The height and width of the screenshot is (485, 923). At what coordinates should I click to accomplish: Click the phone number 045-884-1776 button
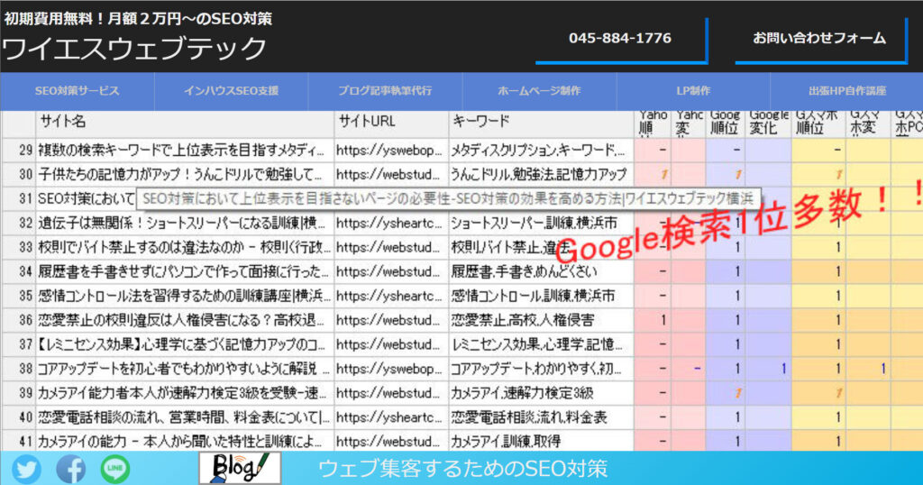click(x=620, y=39)
